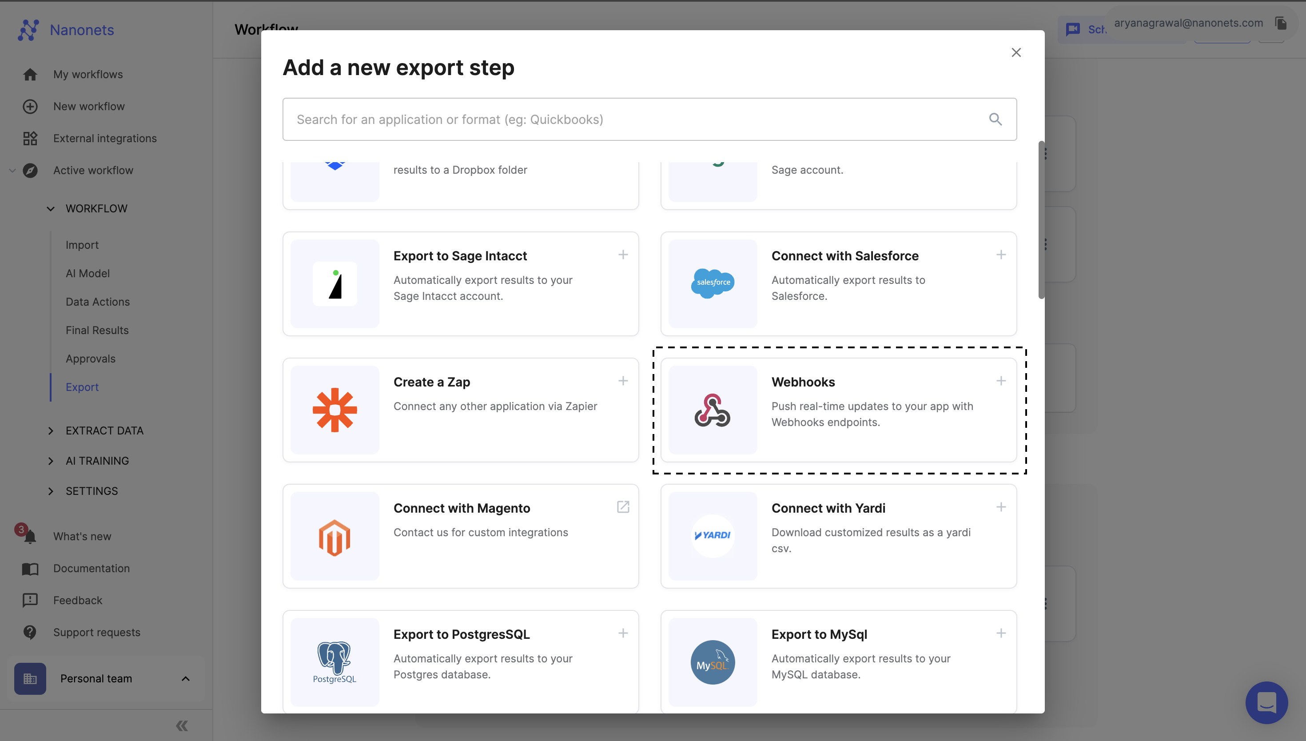1306x741 pixels.
Task: Click the Export to MySql title
Action: 819,635
